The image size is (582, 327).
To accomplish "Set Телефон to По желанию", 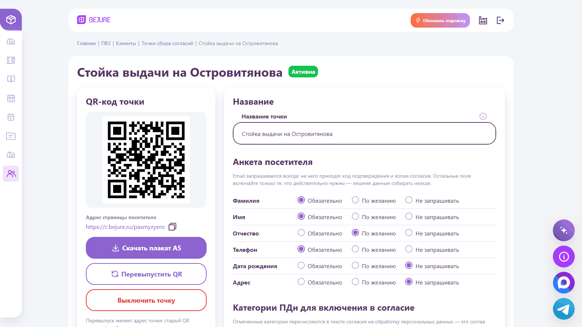I will (x=355, y=249).
